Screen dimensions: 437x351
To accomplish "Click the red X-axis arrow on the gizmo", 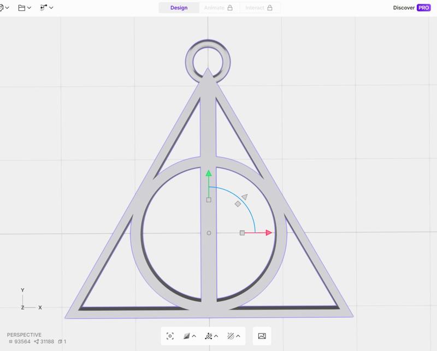I will click(x=269, y=232).
